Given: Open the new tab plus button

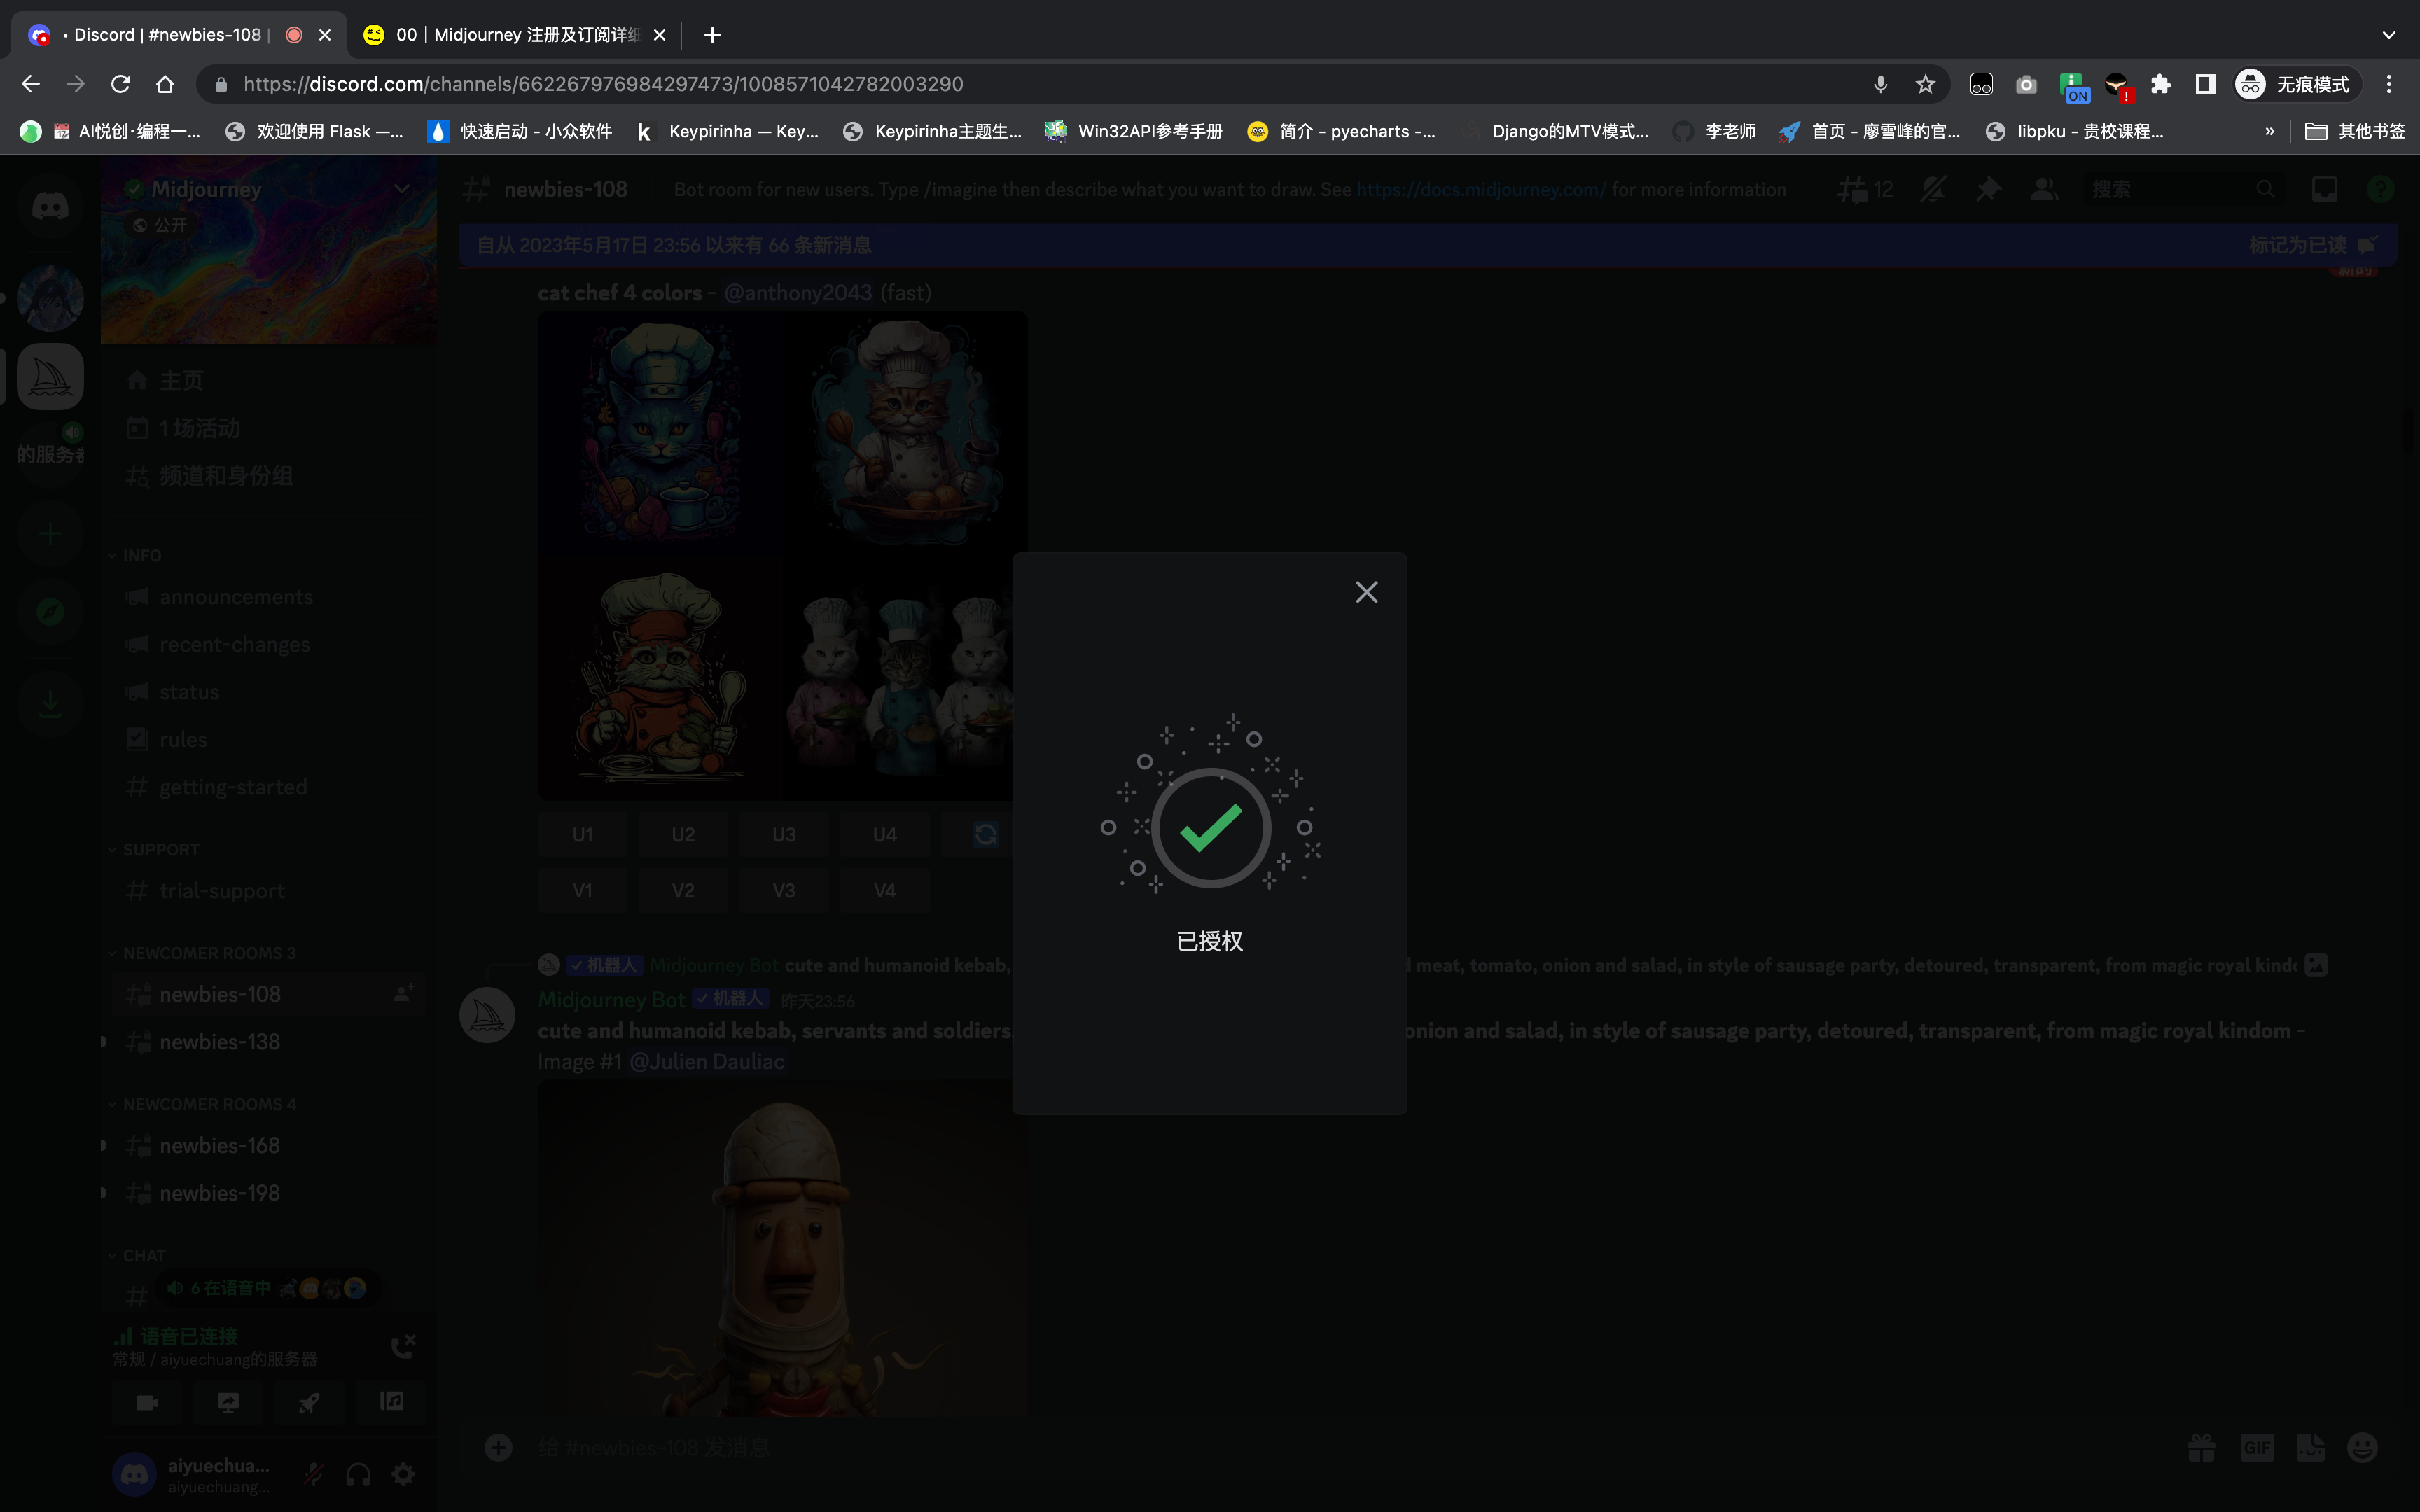Looking at the screenshot, I should (x=712, y=35).
